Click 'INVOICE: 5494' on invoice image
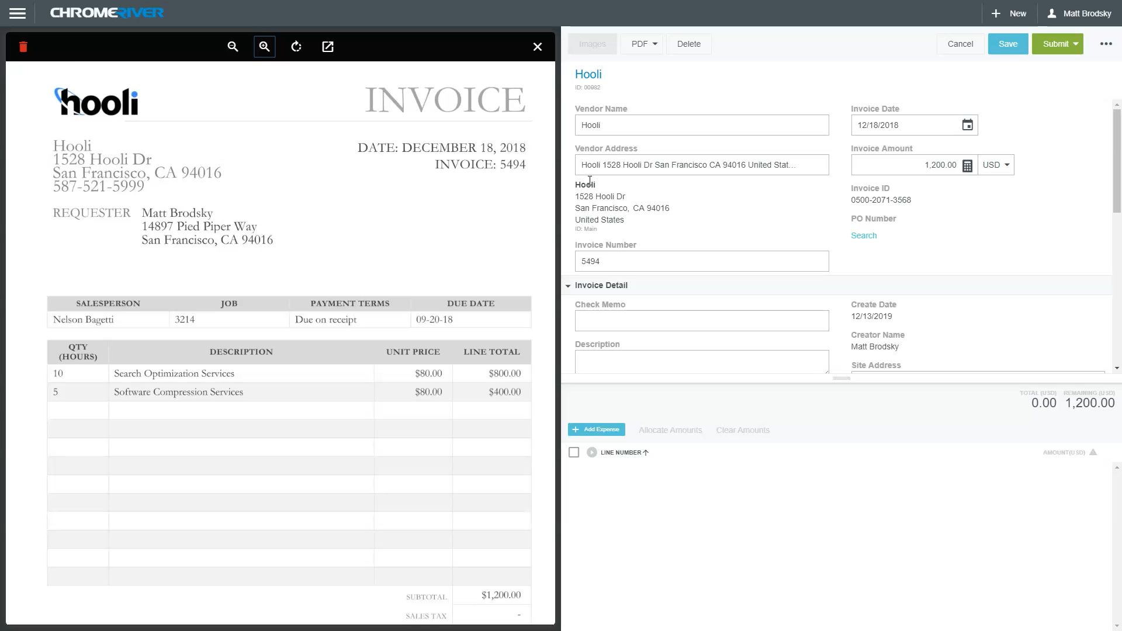The image size is (1122, 631). 480,164
